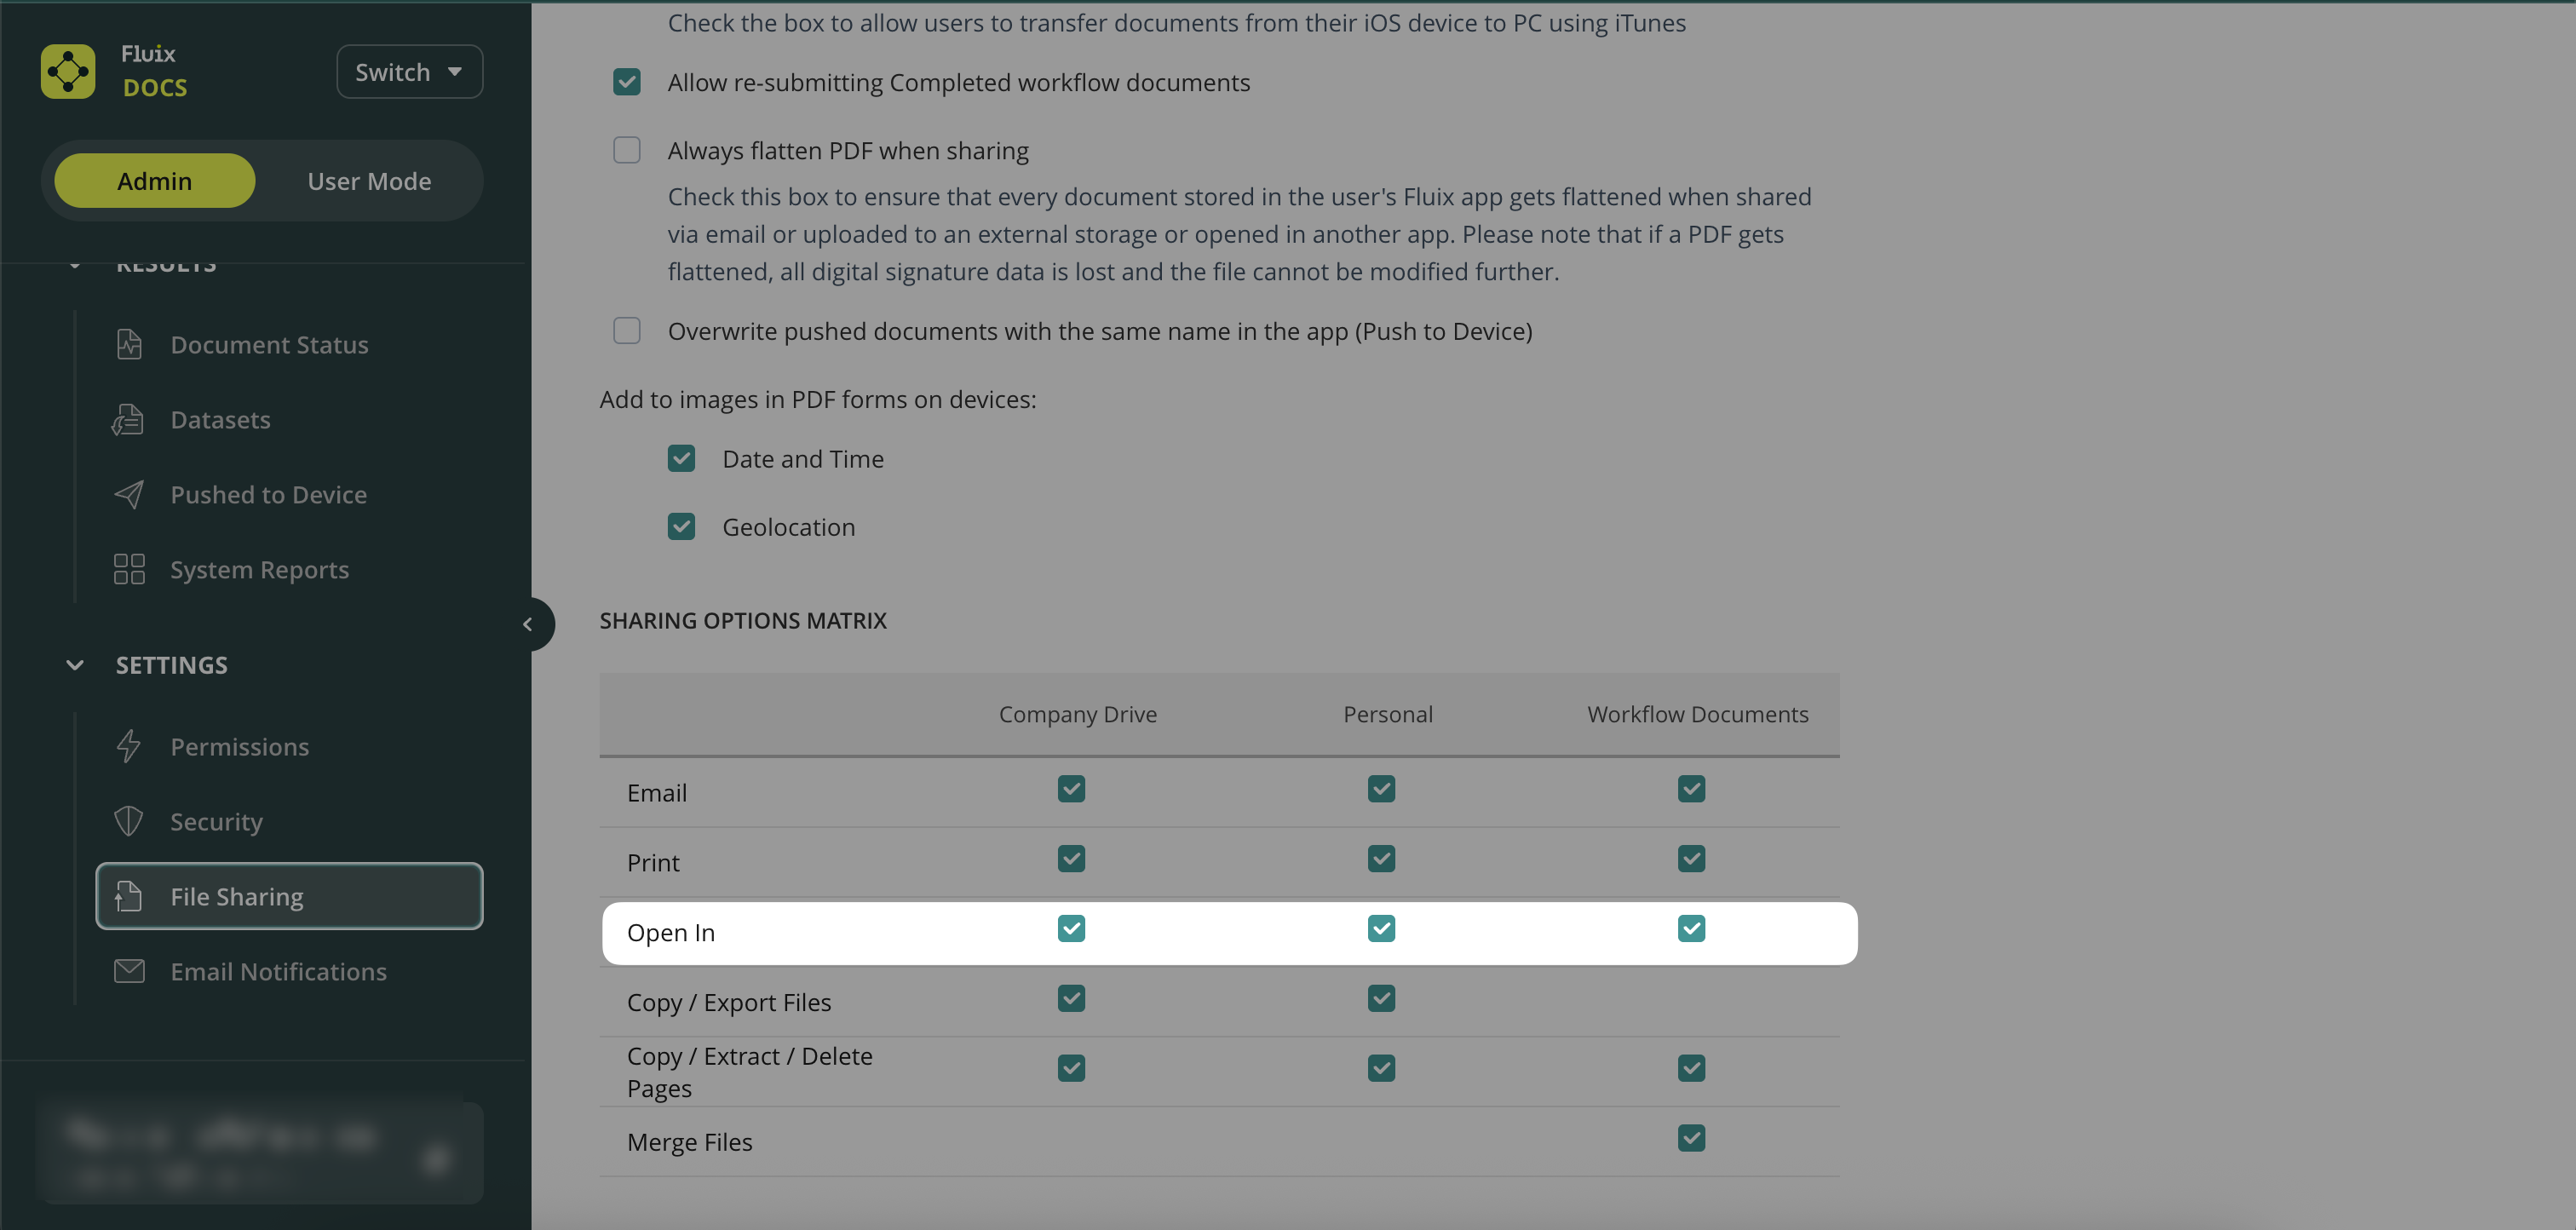Screen dimensions: 2576x1230
Task: Check Overwrite pushed documents option
Action: [x=627, y=331]
